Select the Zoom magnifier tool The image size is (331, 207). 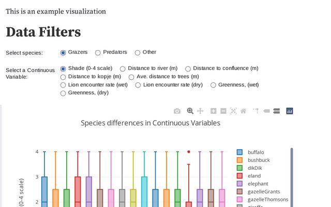[190, 111]
